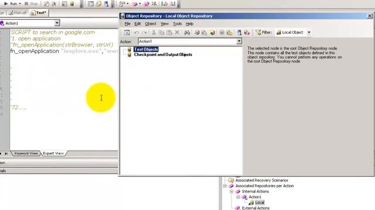Click the red step-into debug icon
Image resolution: width=375 pixels, height=210 pixels.
(165, 4)
